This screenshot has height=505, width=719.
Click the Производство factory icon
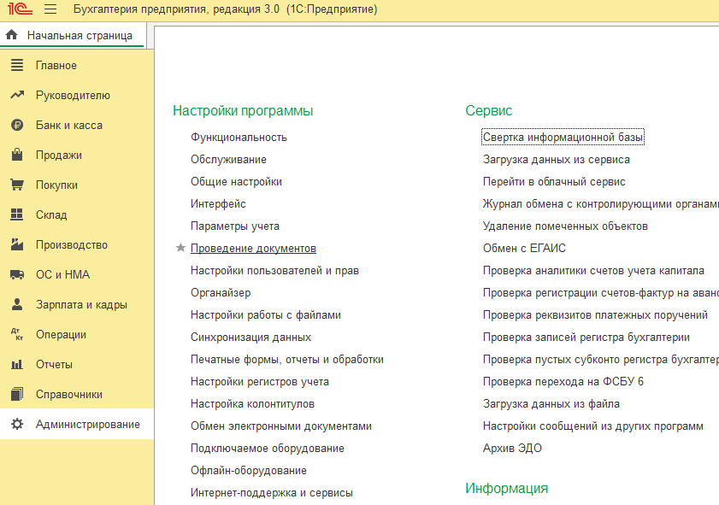coord(17,244)
